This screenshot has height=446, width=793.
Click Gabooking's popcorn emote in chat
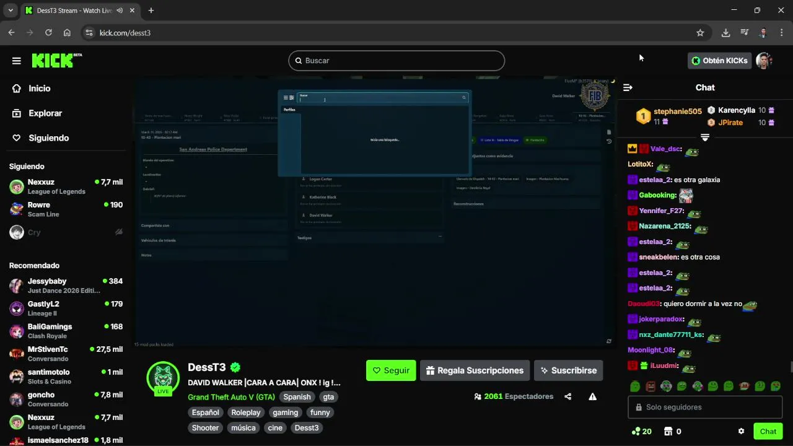point(686,195)
